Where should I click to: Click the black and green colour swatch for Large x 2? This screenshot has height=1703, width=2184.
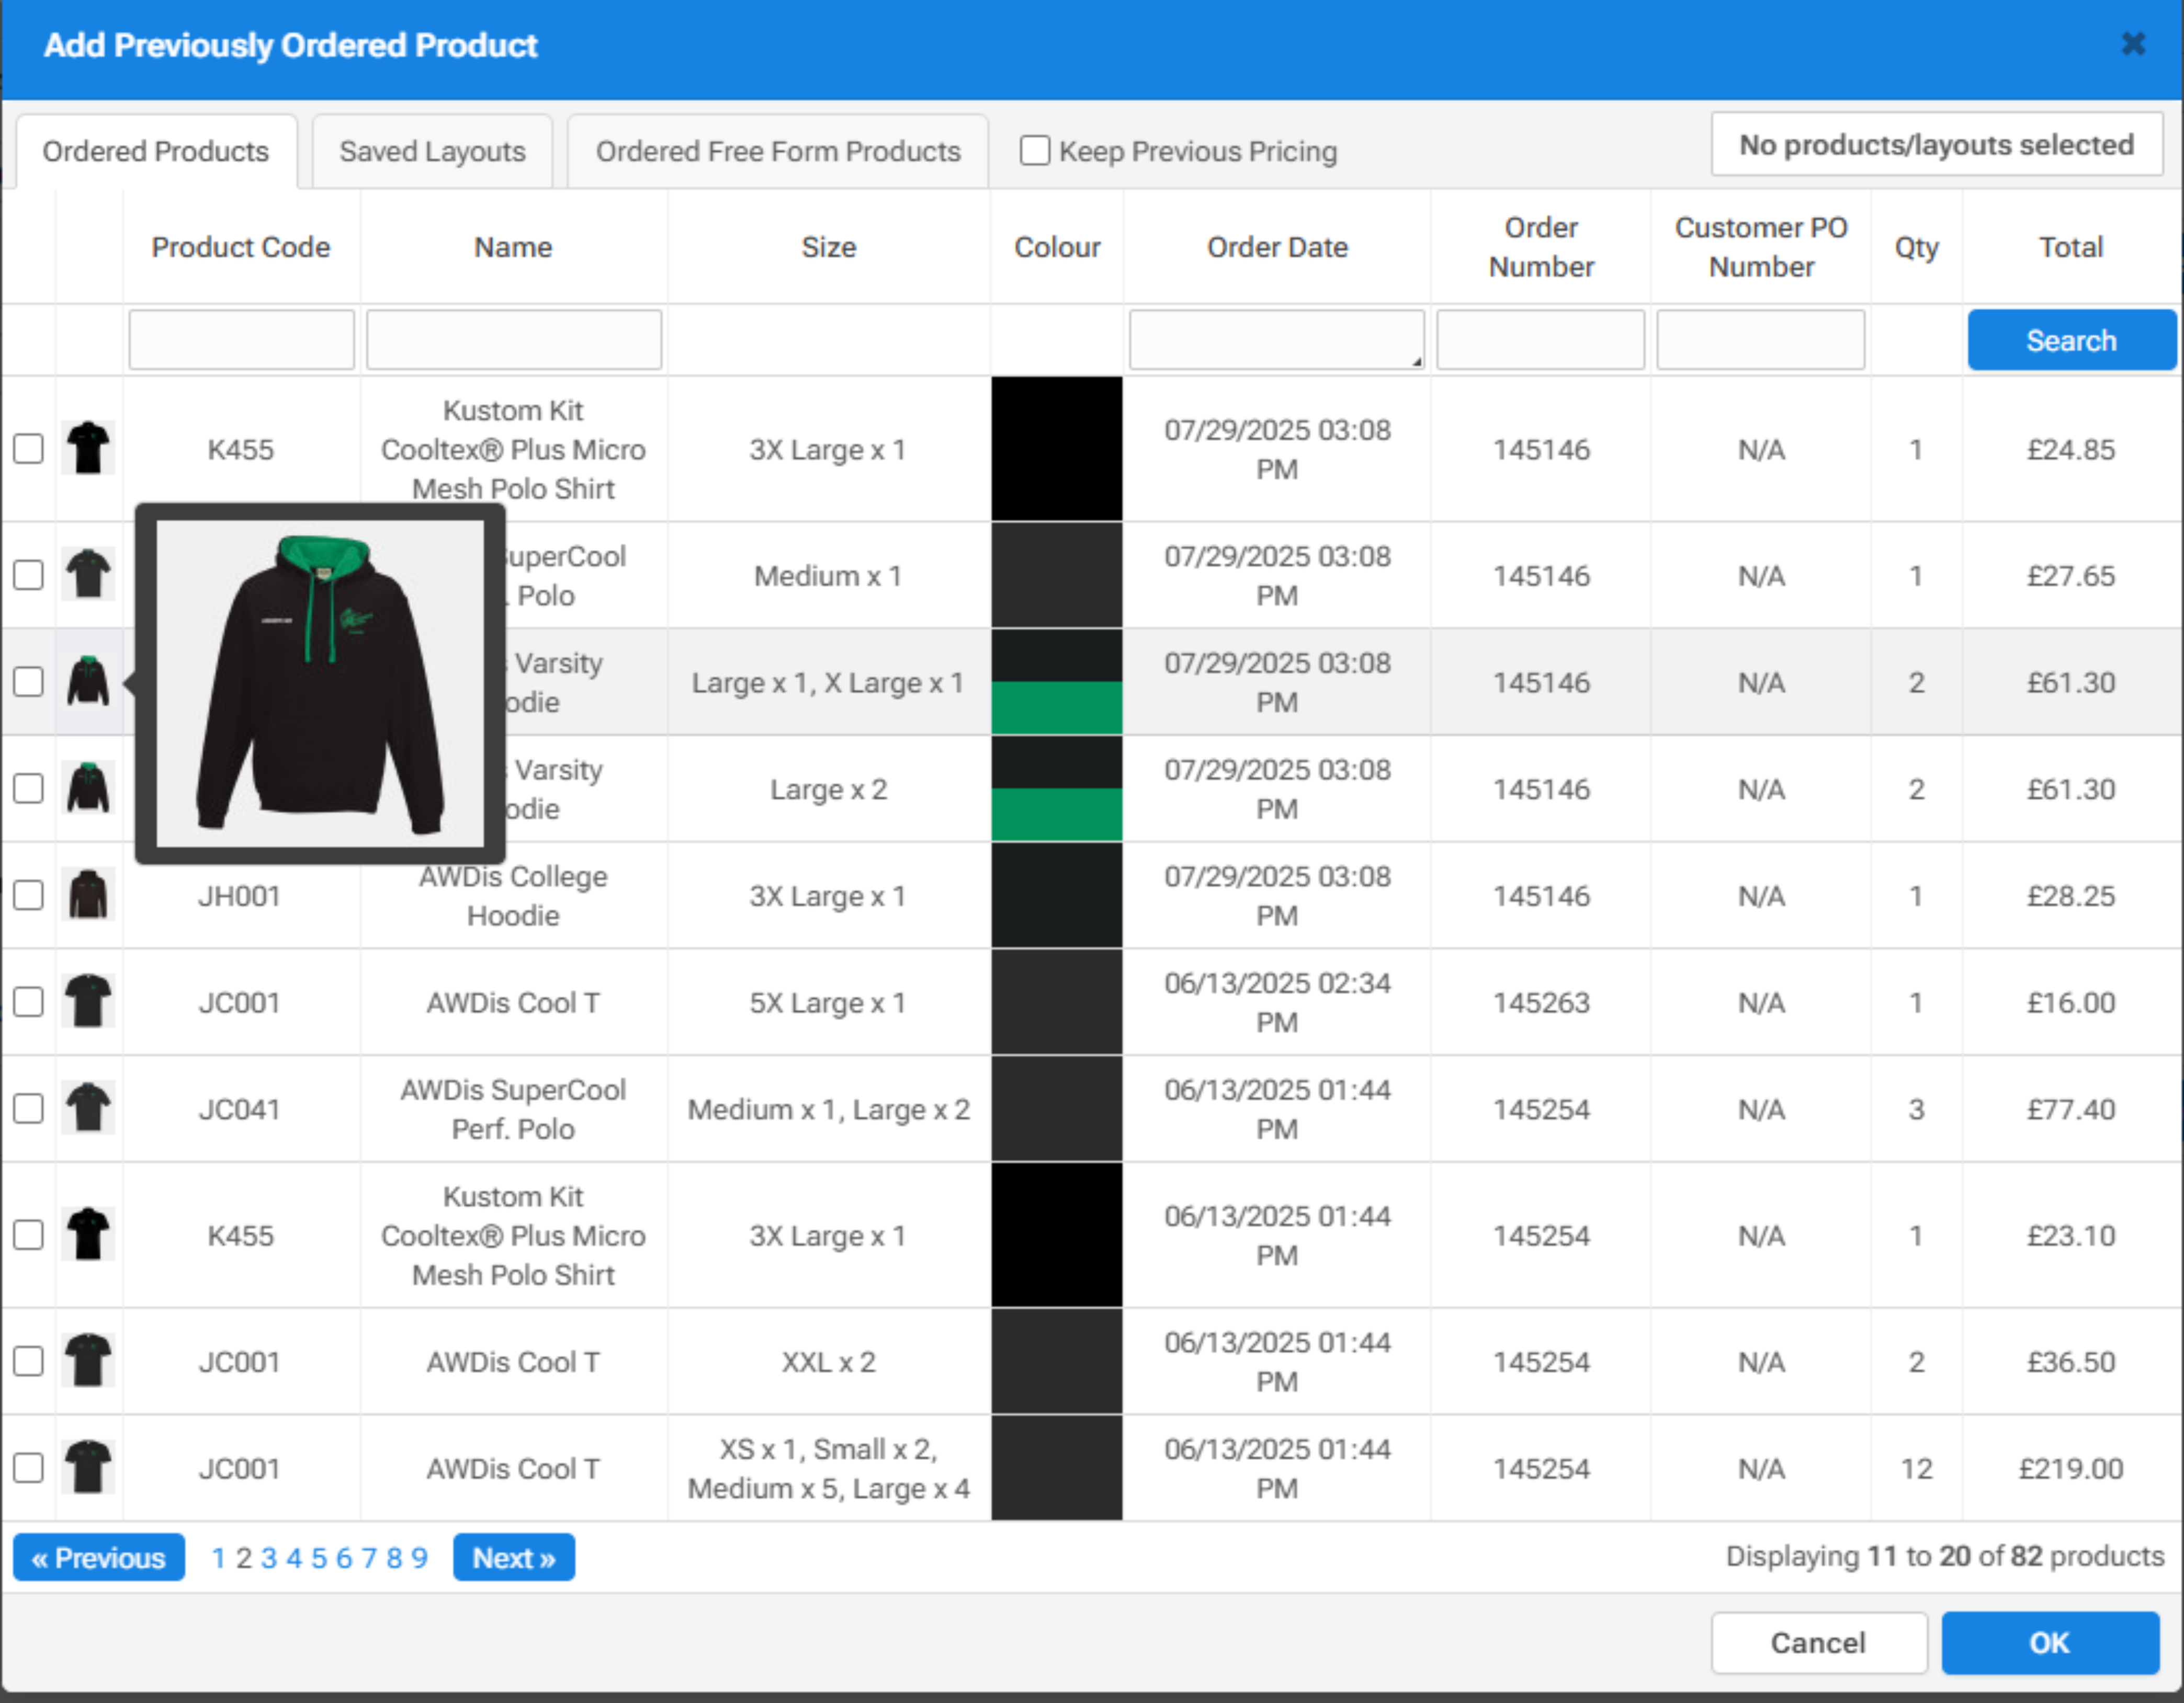coord(1056,788)
